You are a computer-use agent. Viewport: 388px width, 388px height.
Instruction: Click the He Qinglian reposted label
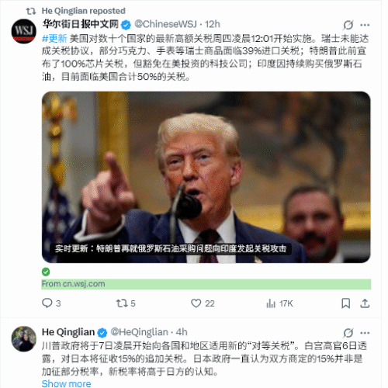84,11
